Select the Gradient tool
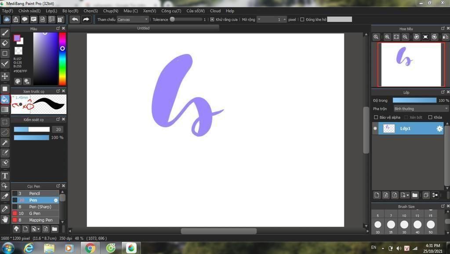The height and width of the screenshot is (254, 450). [5, 110]
